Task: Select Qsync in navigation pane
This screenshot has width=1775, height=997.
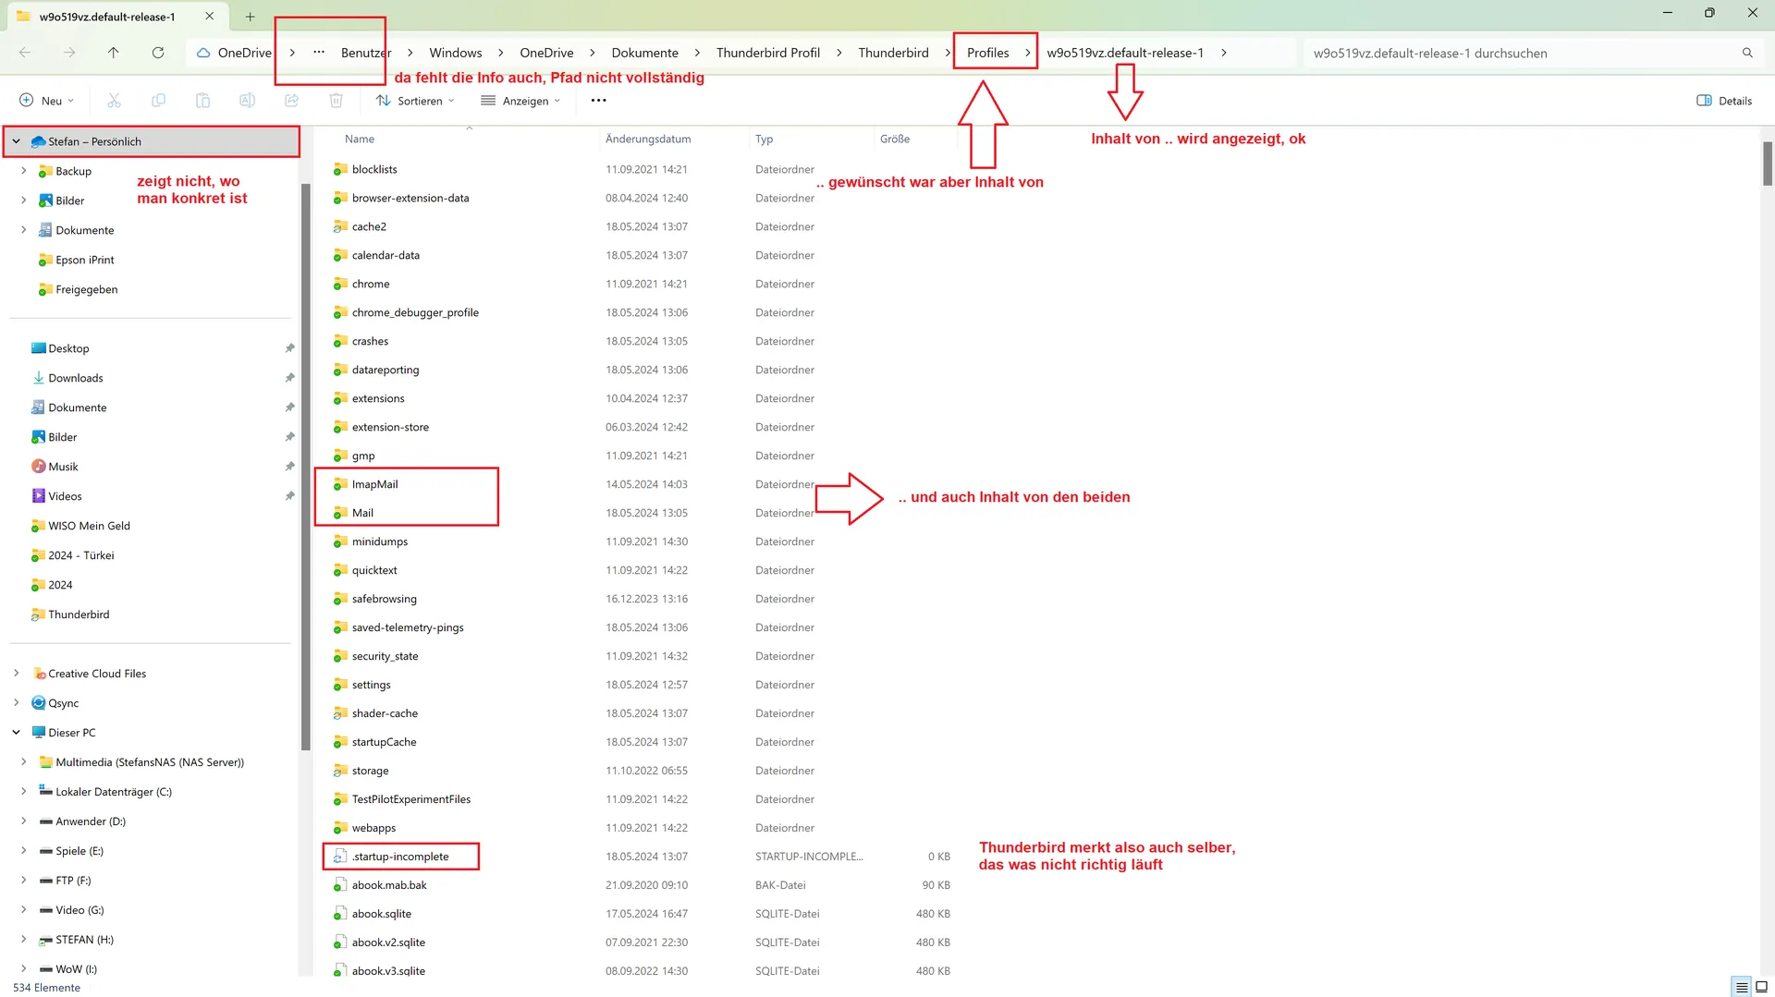Action: pos(63,703)
